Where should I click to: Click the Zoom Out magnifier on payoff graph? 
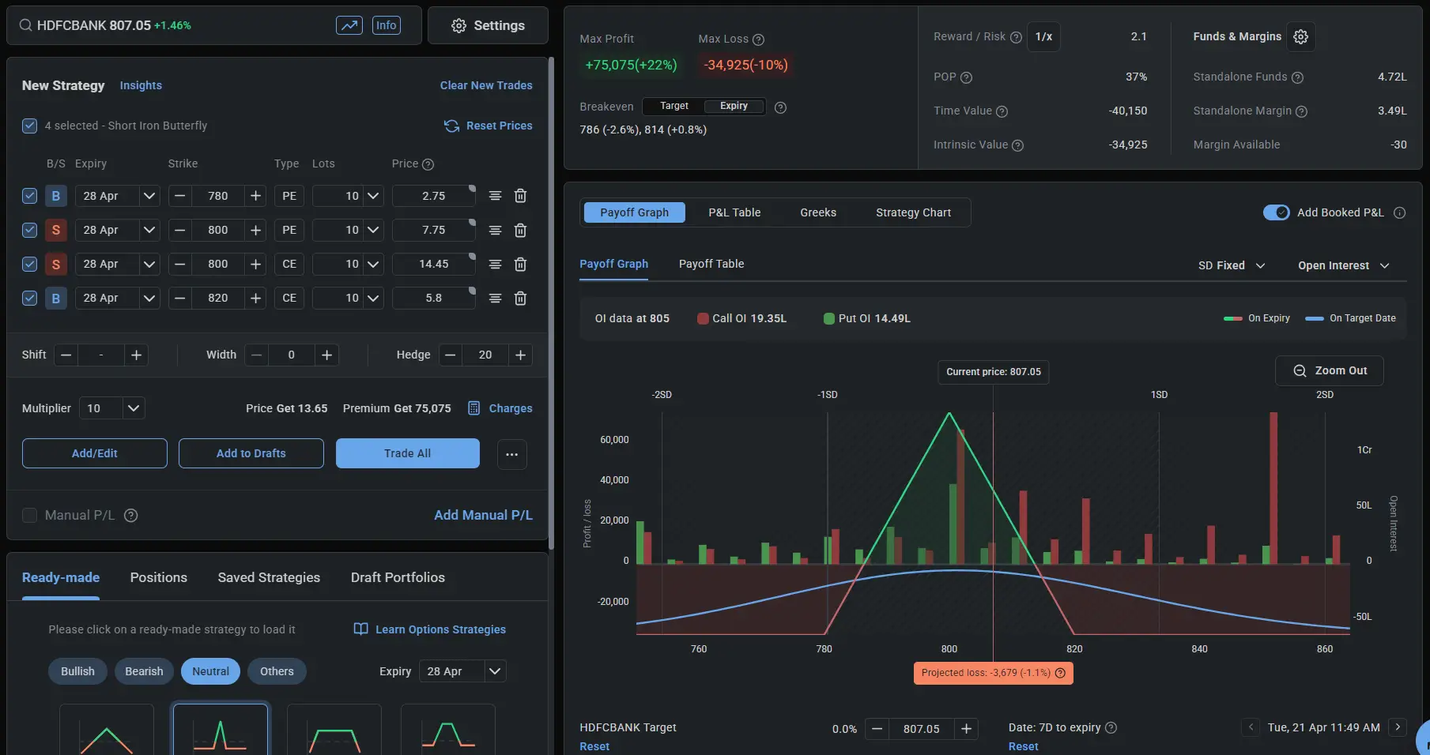(1299, 370)
